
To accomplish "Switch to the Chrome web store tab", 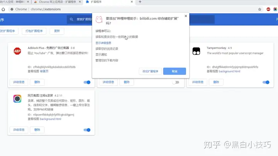I will coord(57,2).
